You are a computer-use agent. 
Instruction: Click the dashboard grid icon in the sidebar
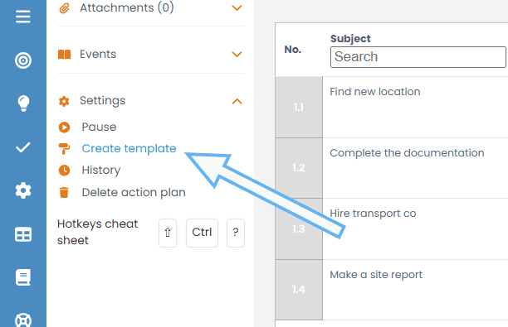click(23, 234)
